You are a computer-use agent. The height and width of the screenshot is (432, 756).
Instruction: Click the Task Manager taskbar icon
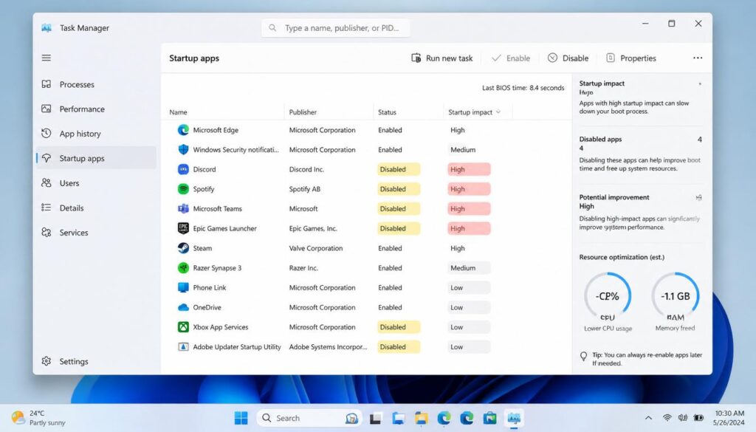pyautogui.click(x=514, y=417)
